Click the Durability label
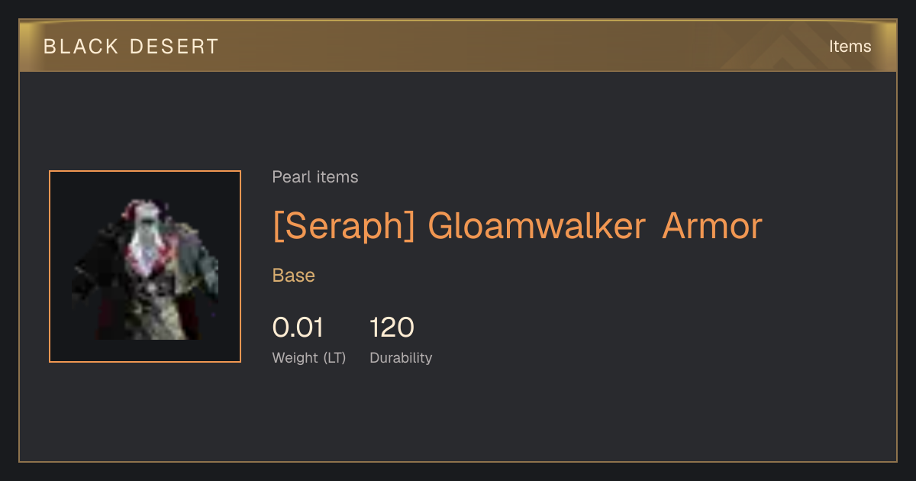Viewport: 916px width, 481px height. click(x=401, y=358)
